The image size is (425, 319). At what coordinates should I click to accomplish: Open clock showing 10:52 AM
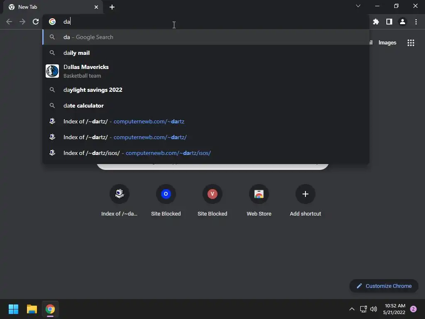tap(394, 309)
